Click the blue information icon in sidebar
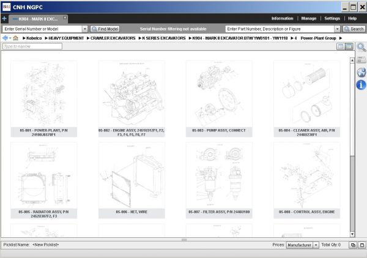This screenshot has width=367, height=258. tap(361, 84)
